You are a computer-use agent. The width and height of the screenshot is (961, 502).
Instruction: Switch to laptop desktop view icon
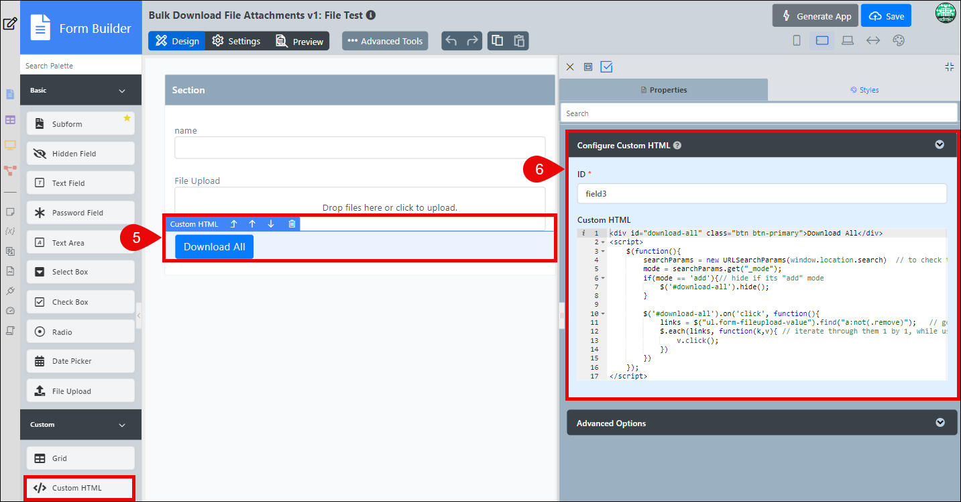click(x=848, y=40)
